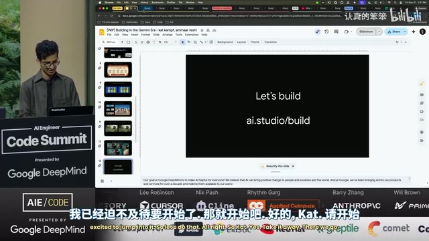Image resolution: width=429 pixels, height=241 pixels.
Task: Click the Transition toolbar button
Action: (x=270, y=42)
